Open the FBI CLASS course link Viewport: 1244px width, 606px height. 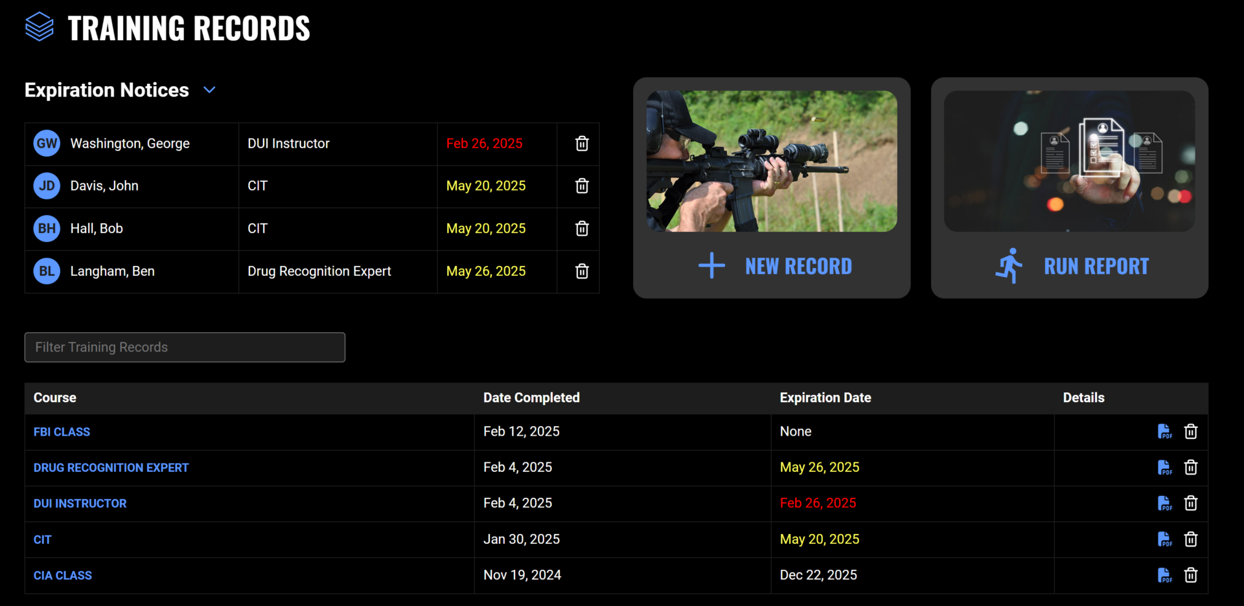(62, 432)
